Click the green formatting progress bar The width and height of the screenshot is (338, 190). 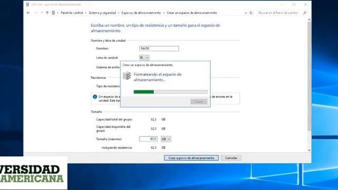tap(171, 92)
